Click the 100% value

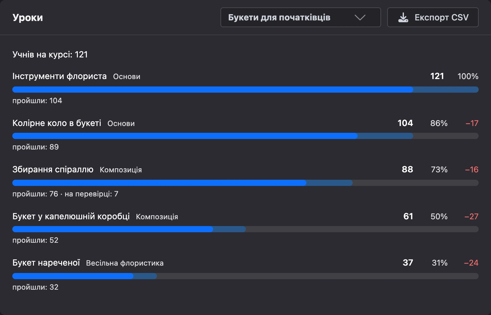click(x=468, y=76)
